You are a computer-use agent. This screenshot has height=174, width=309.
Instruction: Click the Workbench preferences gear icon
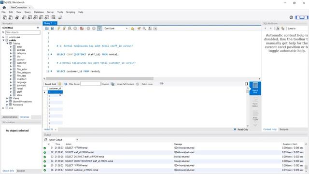[291, 17]
